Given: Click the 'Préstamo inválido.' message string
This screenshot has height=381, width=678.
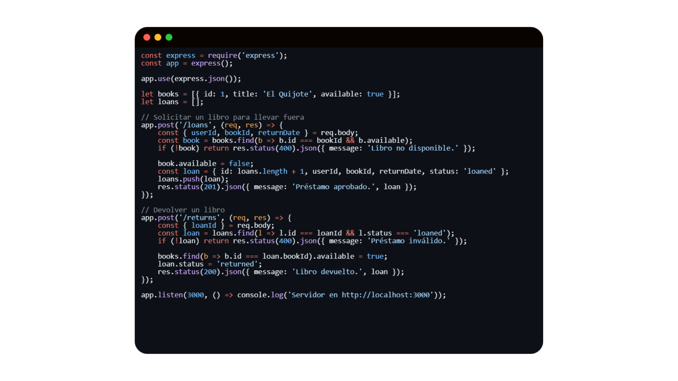Looking at the screenshot, I should (409, 241).
